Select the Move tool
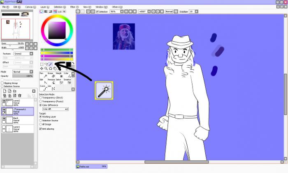Image resolution: width=288 pixels, height=173 pixels. (42, 68)
